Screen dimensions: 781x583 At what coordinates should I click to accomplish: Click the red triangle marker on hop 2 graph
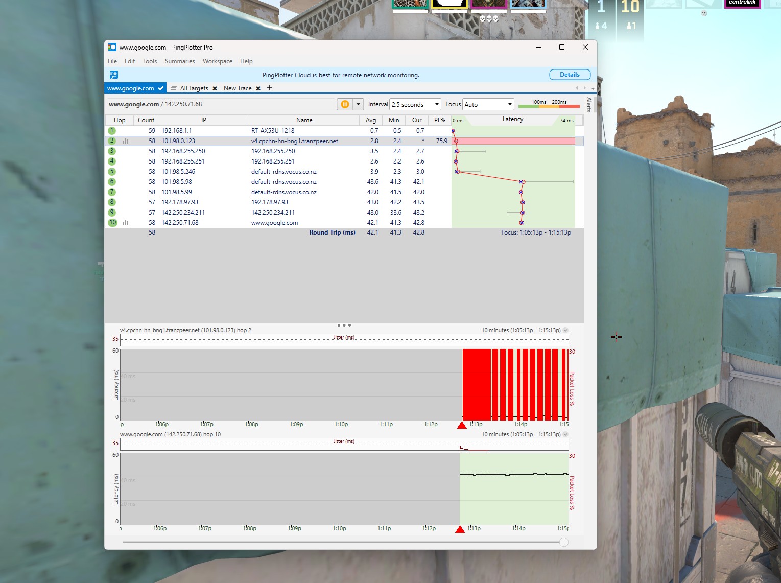pyautogui.click(x=462, y=425)
